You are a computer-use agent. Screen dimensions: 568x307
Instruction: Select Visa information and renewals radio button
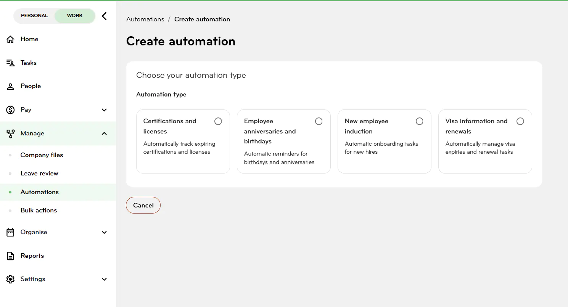click(520, 121)
